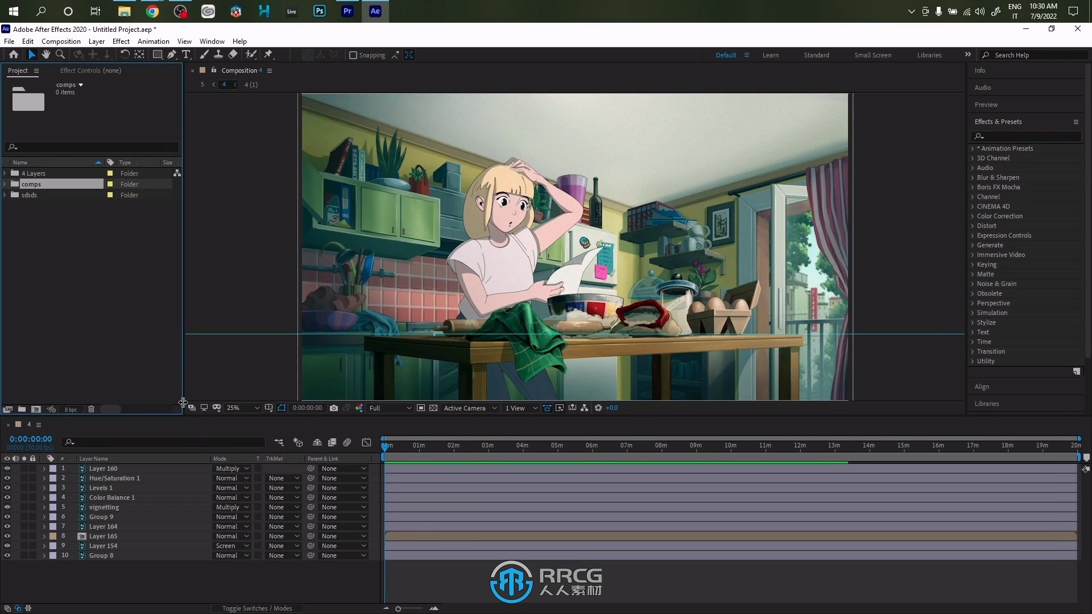Click the Motion Blur enable icon
This screenshot has height=614, width=1092.
tap(348, 442)
